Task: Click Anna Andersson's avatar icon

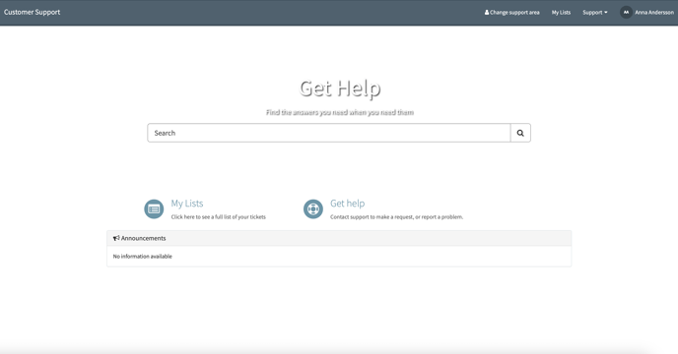Action: coord(626,12)
